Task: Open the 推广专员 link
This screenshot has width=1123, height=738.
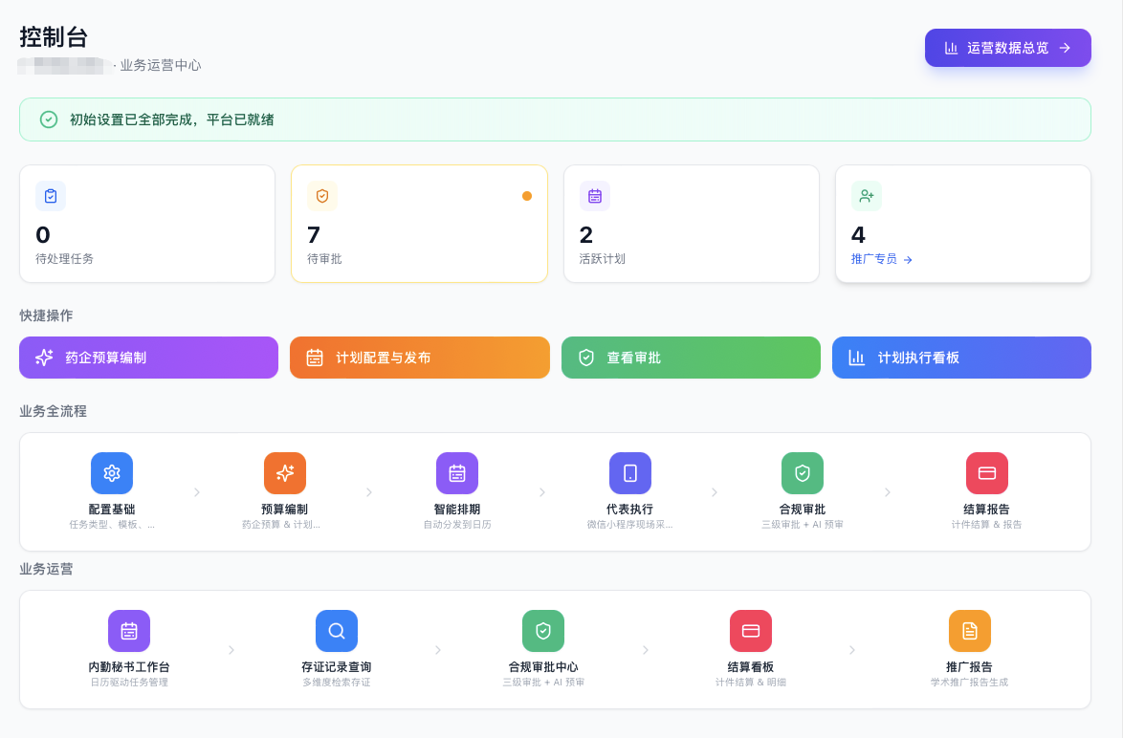Action: point(882,259)
